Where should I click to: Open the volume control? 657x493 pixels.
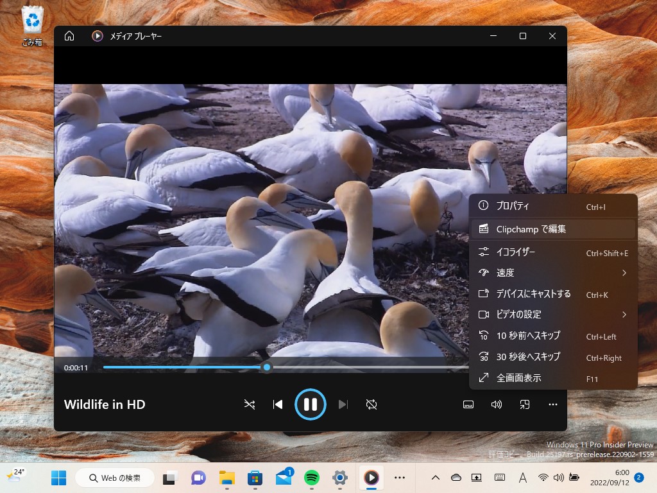497,404
